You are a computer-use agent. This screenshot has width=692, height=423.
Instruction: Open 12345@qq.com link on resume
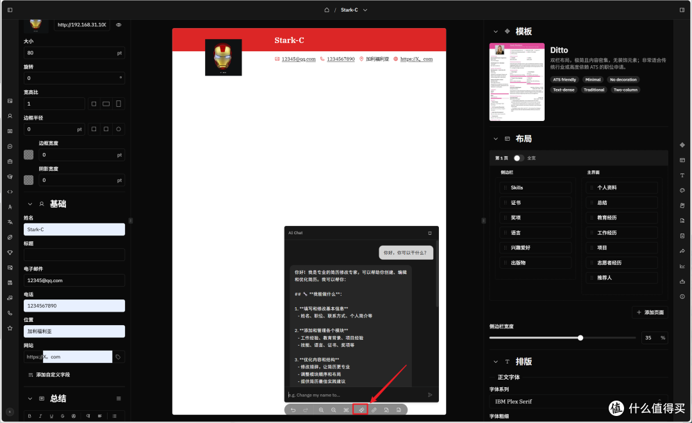coord(299,59)
